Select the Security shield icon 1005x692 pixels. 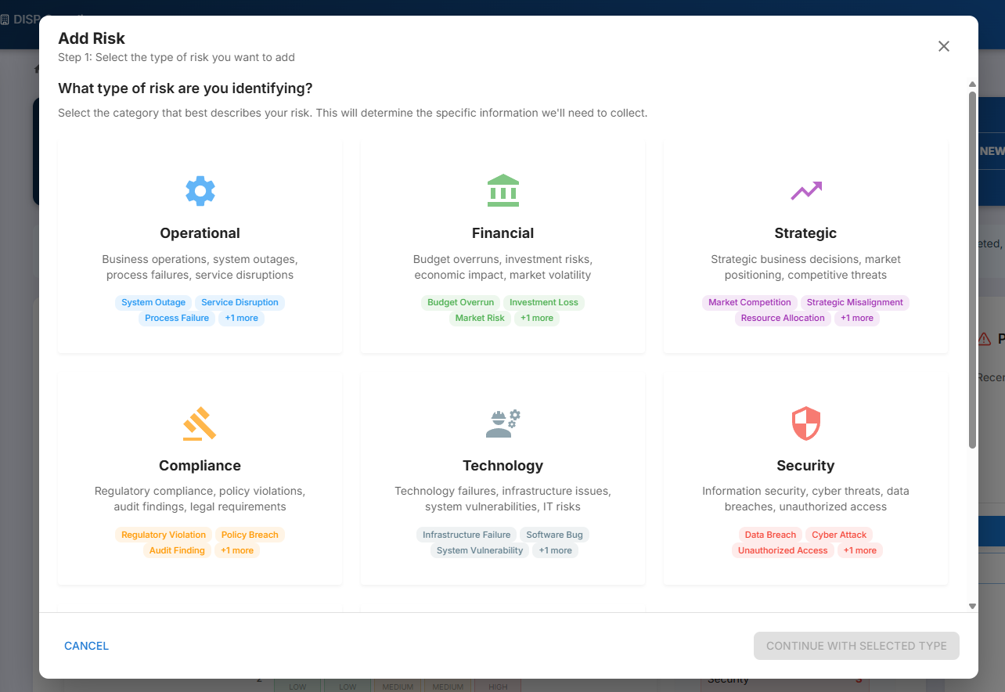pos(805,423)
